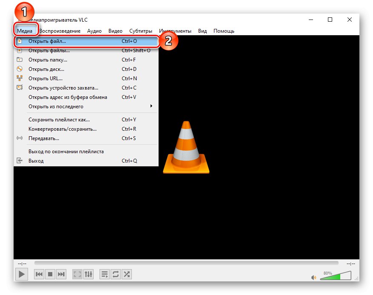Click the VLC cone in video area
This screenshot has width=373, height=295.
coord(186,147)
